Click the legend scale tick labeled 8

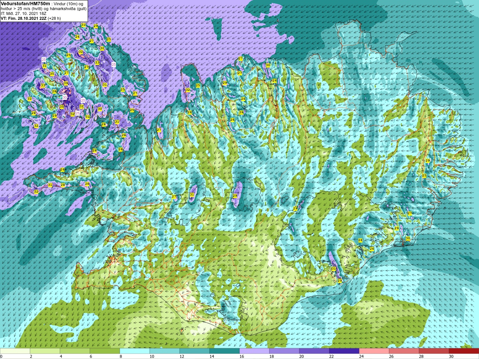(x=120, y=356)
